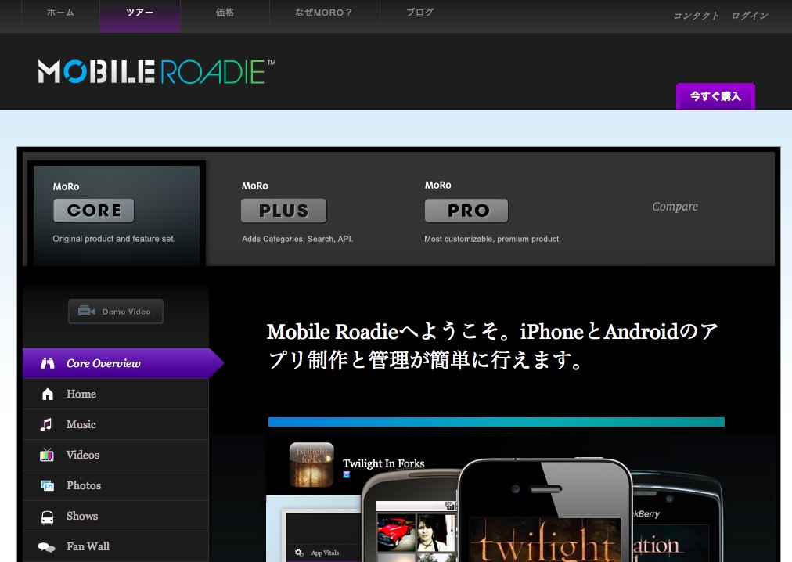The image size is (792, 562).
Task: Click the house icon next to Home
Action: point(48,394)
